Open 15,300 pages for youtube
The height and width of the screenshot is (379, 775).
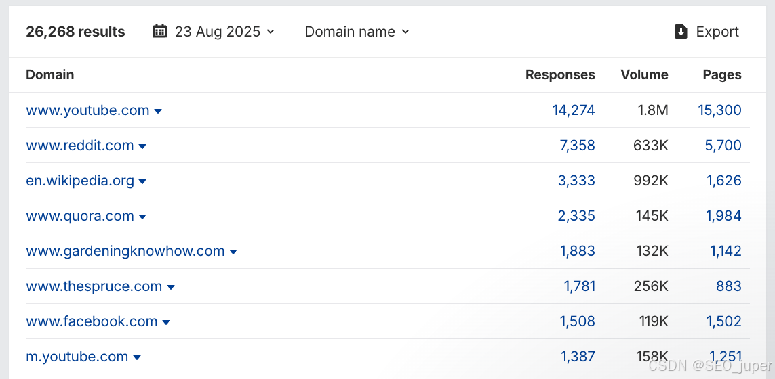719,110
